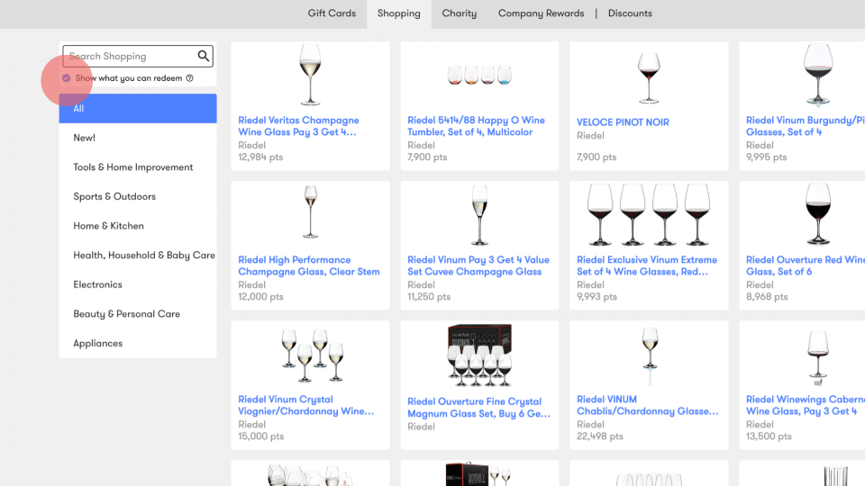This screenshot has width=865, height=486.
Task: Open Riedel Ouverture Red Wine Glass link
Action: [805, 265]
